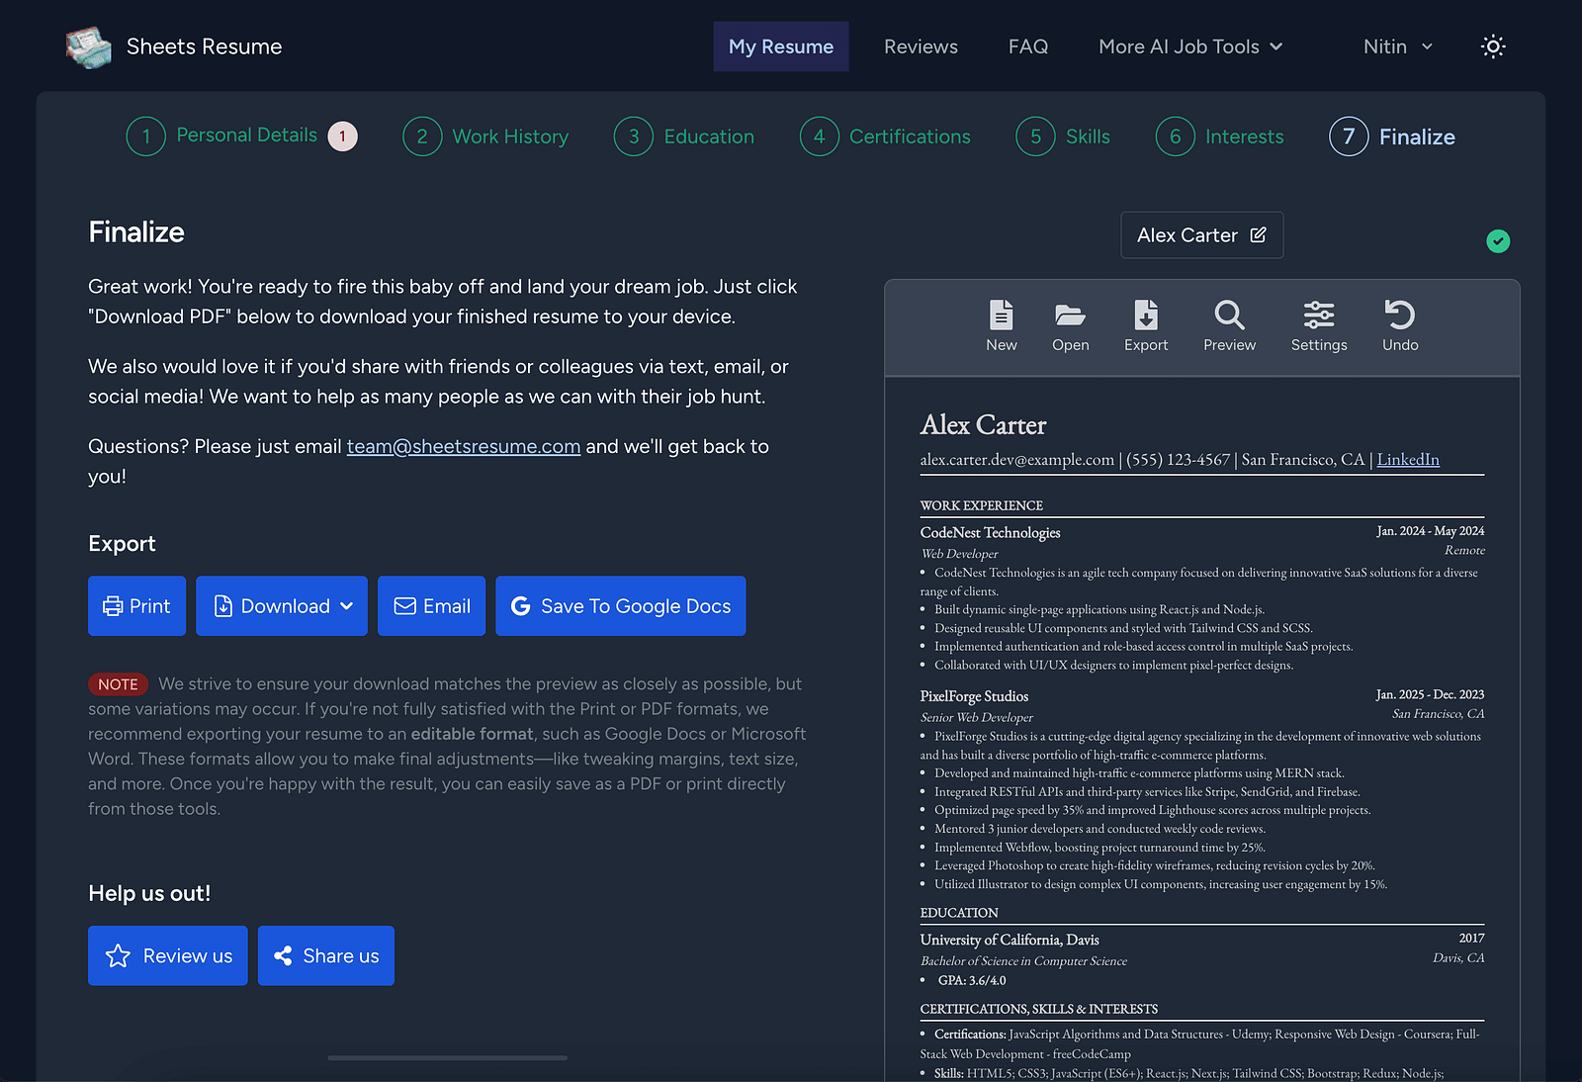This screenshot has width=1582, height=1082.
Task: Open the Preview magnifier icon
Action: point(1229,315)
